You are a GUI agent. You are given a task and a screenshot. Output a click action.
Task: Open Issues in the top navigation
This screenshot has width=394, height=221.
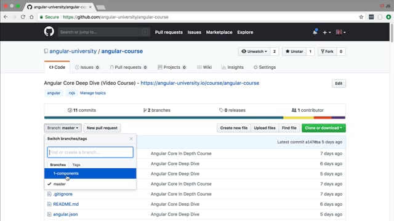point(195,32)
